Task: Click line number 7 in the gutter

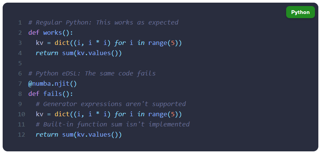Action: tap(20, 84)
